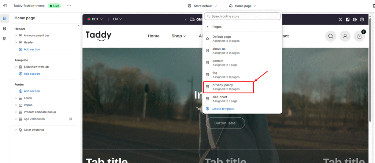This screenshot has height=163, width=375.
Task: Open Theme settings gear icon
Action: [5, 29]
